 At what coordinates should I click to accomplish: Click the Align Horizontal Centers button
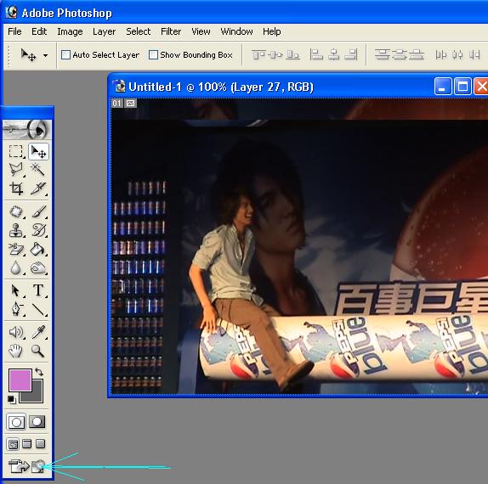(334, 55)
